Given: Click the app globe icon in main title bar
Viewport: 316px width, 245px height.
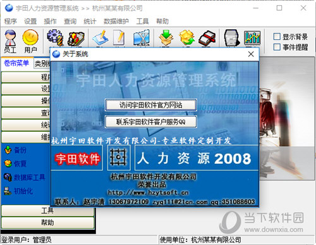Looking at the screenshot, I should click(9, 8).
